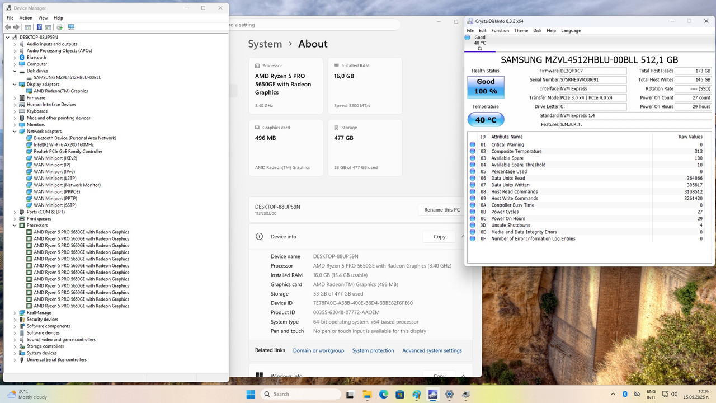Expand the Keyboards node

click(15, 111)
